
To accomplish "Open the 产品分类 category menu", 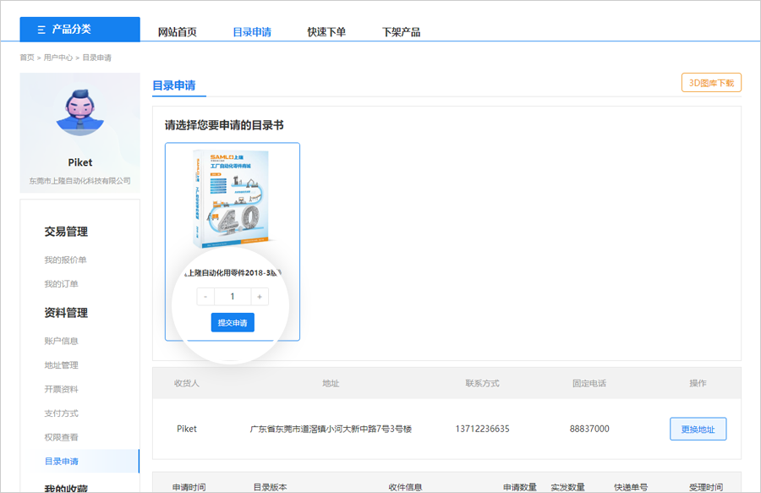I will coord(80,30).
